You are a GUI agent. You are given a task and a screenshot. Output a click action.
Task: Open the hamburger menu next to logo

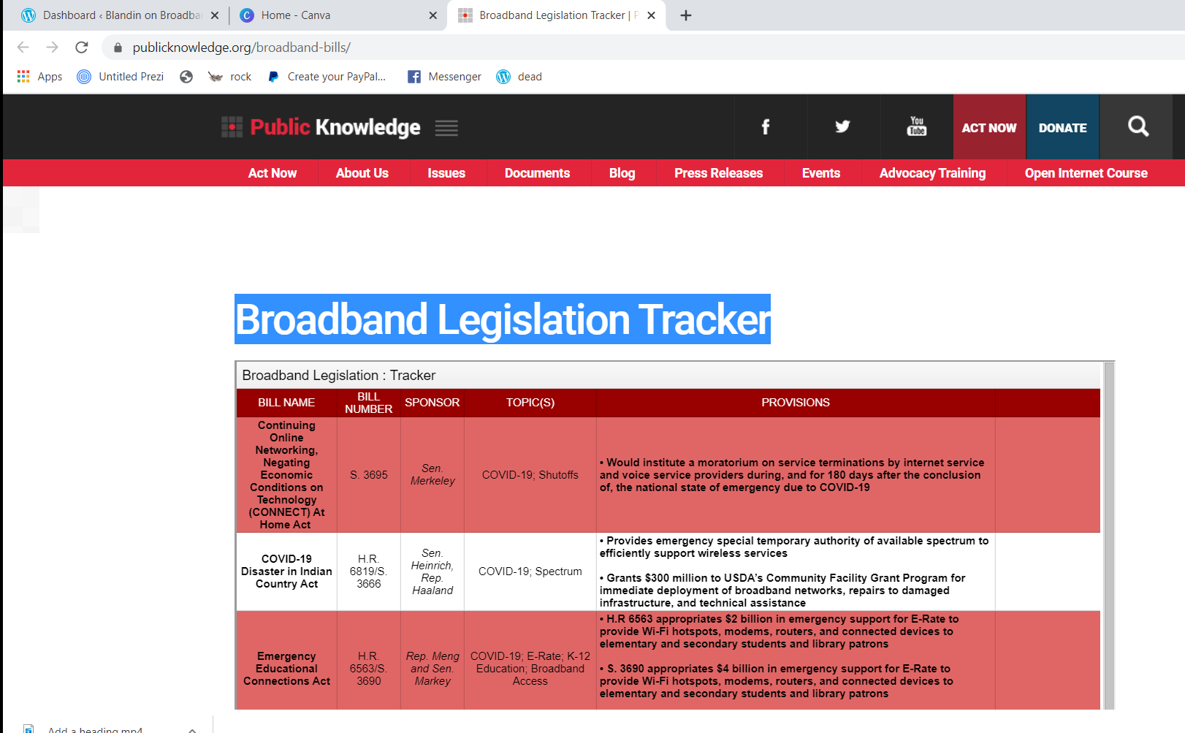click(446, 128)
